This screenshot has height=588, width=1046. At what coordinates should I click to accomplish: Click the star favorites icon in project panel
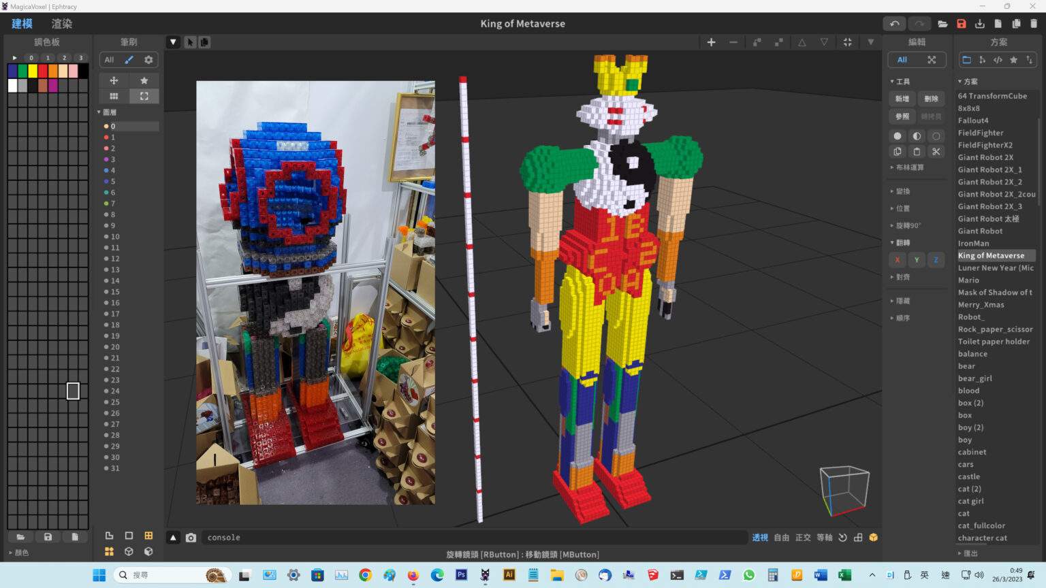pyautogui.click(x=1013, y=60)
